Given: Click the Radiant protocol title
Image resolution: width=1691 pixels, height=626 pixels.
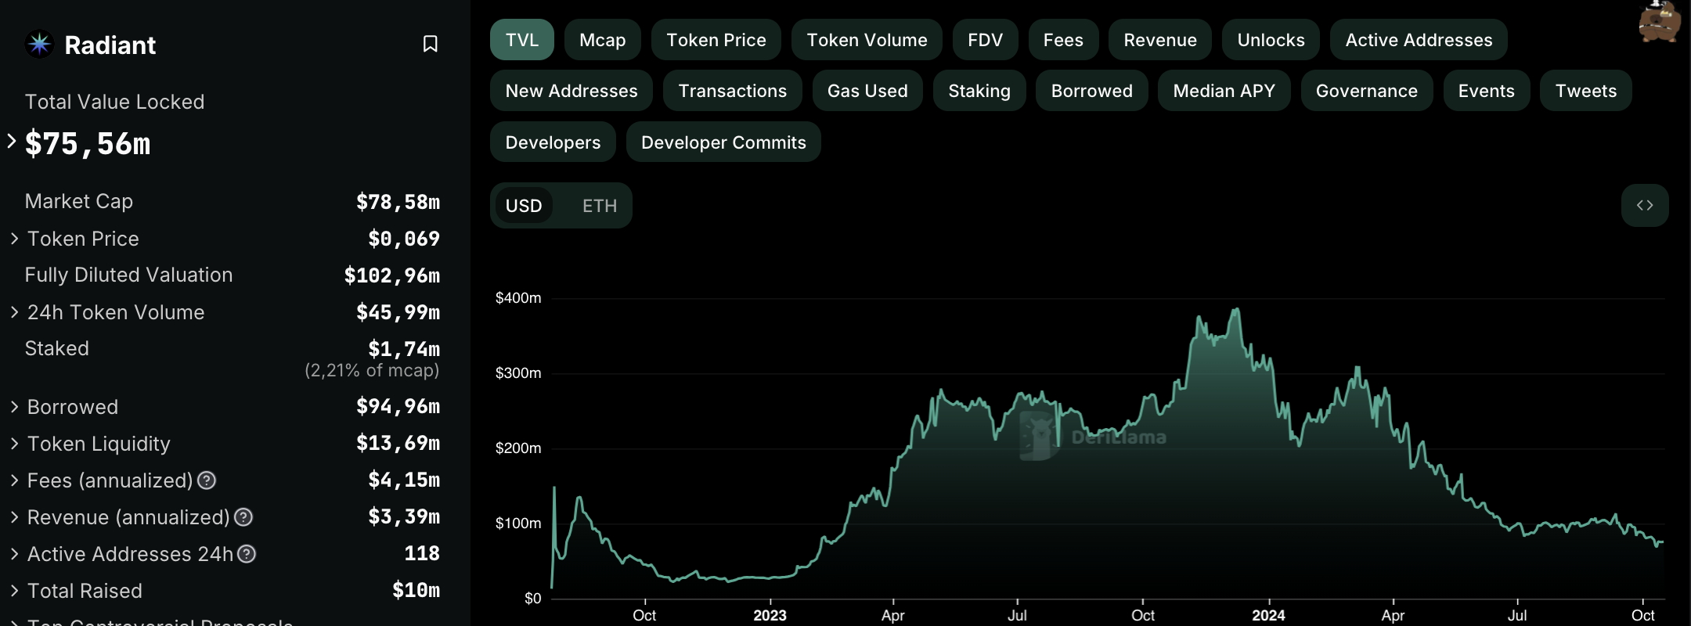Looking at the screenshot, I should tap(110, 45).
